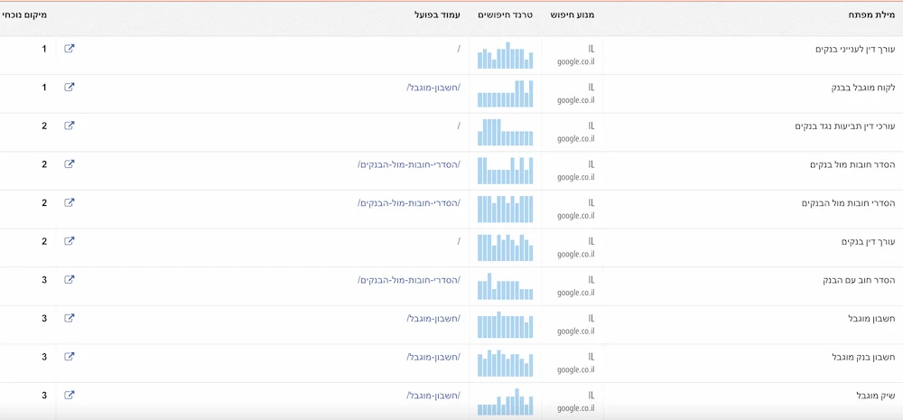View search trend chart for 'הסדרי חובות מול הבנקים'
Viewport: 903px width, 420px height.
click(505, 210)
